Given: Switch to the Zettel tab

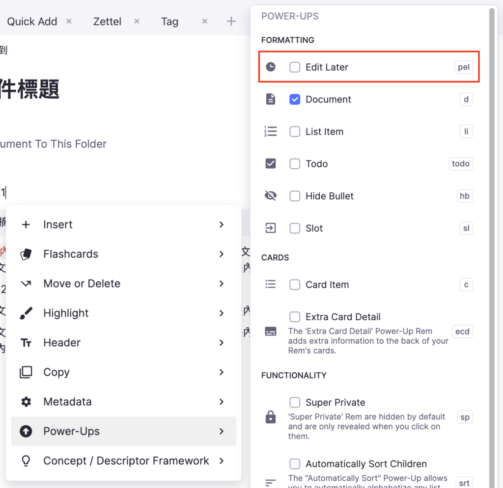Looking at the screenshot, I should pos(107,22).
